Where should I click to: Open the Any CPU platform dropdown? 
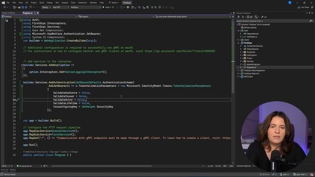click(x=61, y=7)
